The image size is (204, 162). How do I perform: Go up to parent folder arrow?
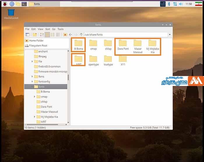tap(81, 35)
